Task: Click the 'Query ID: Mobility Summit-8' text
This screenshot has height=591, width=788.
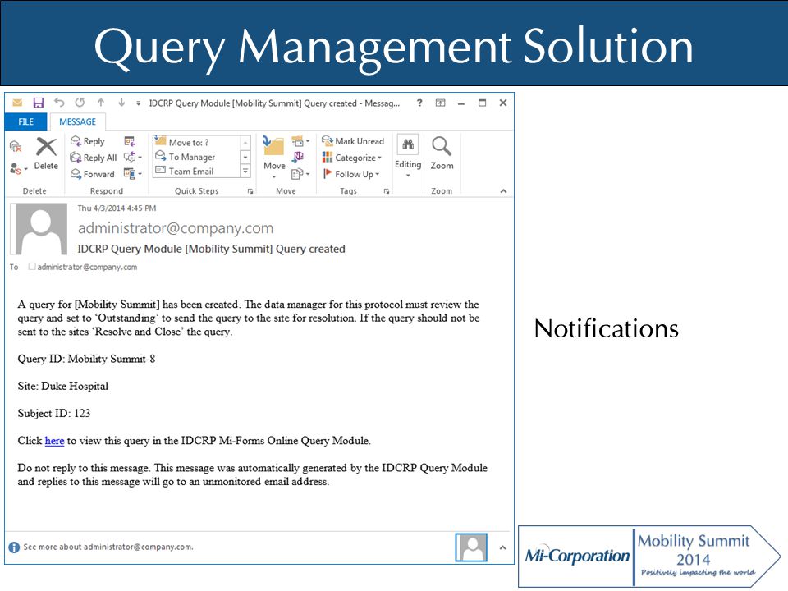Action: click(x=86, y=359)
